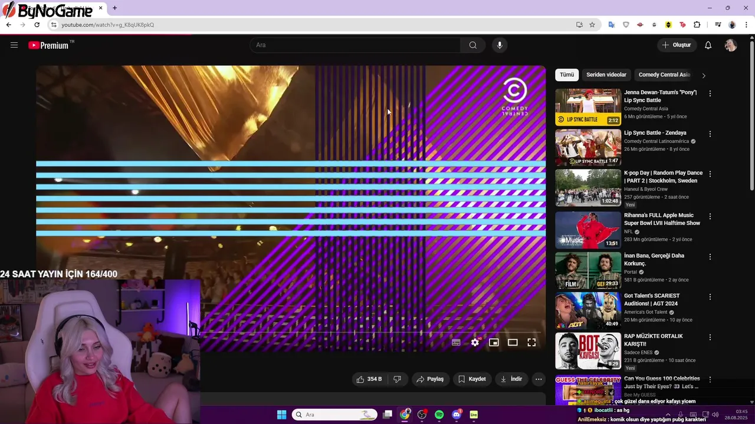The width and height of the screenshot is (755, 424).
Task: Switch to miniplayer mode
Action: (x=494, y=342)
